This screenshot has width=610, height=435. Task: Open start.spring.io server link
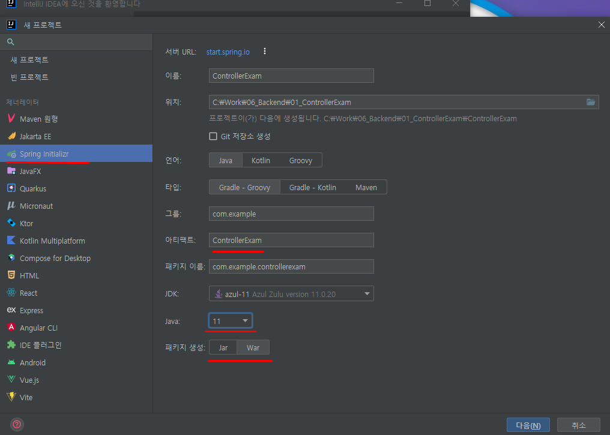point(228,52)
